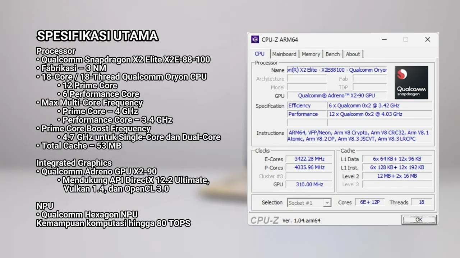Click the CPU-Z app icon in title bar

coord(255,39)
